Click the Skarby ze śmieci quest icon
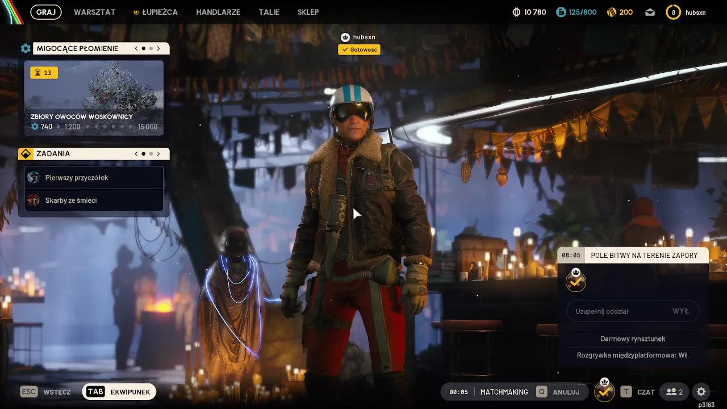This screenshot has height=409, width=727. click(34, 201)
